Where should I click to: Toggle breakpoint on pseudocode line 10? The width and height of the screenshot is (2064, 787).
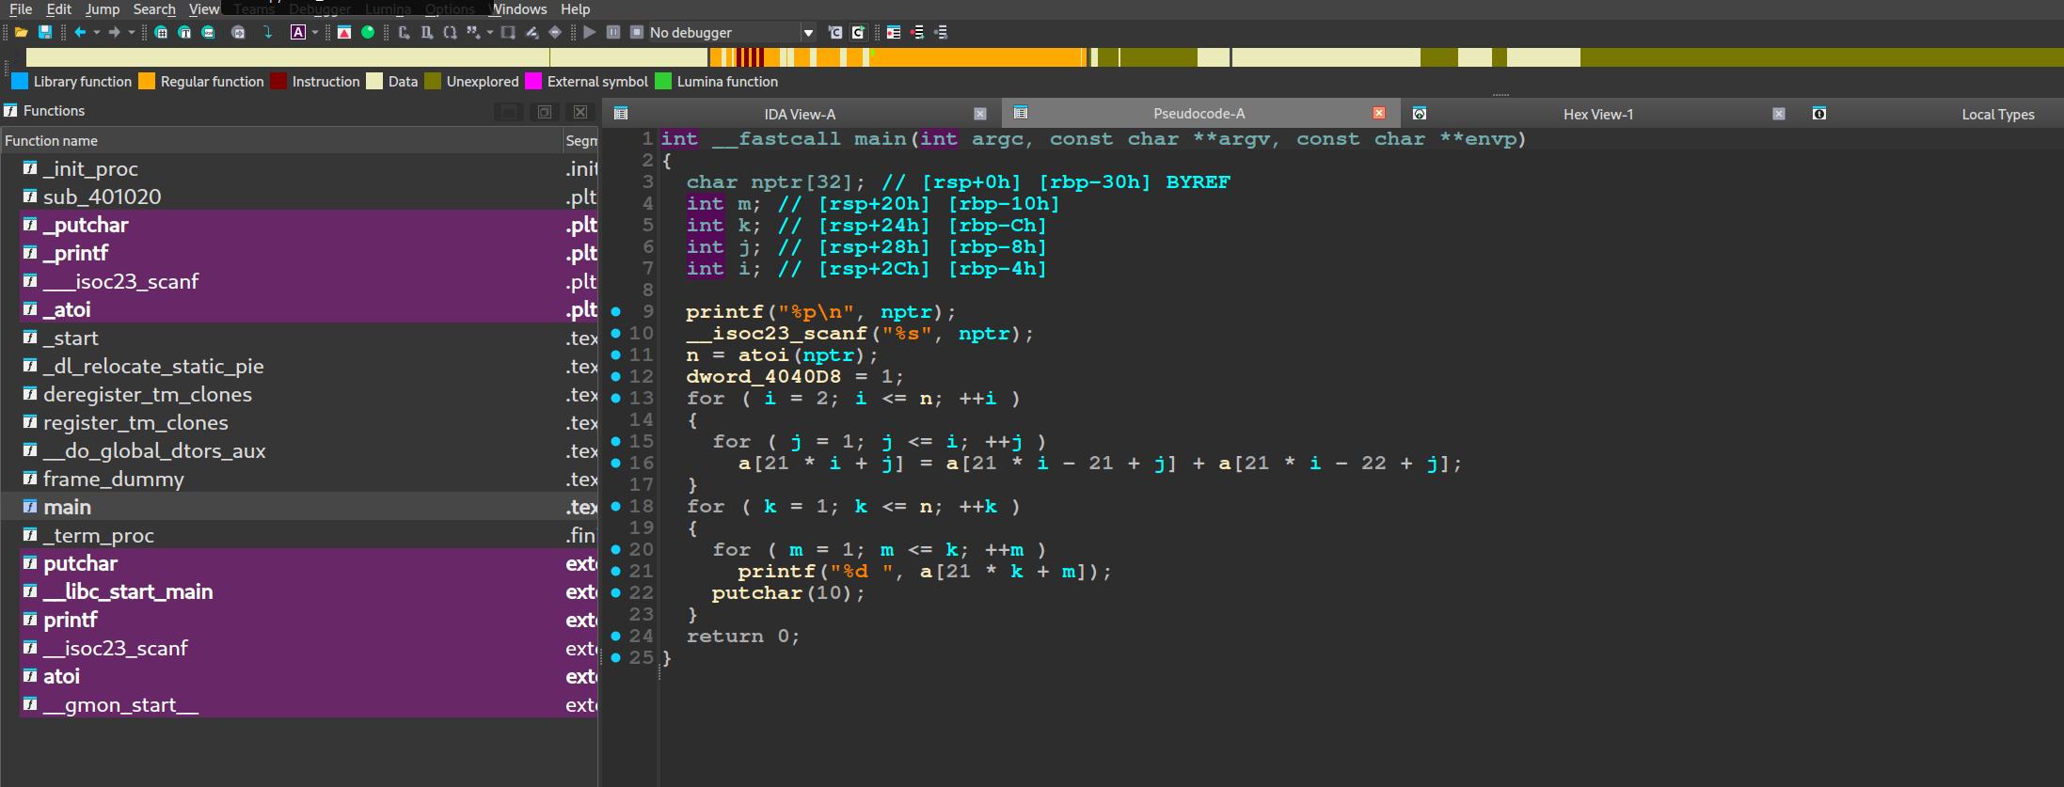(x=615, y=333)
